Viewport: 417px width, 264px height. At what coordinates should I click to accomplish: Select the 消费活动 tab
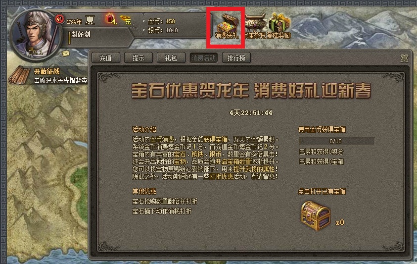(203, 58)
